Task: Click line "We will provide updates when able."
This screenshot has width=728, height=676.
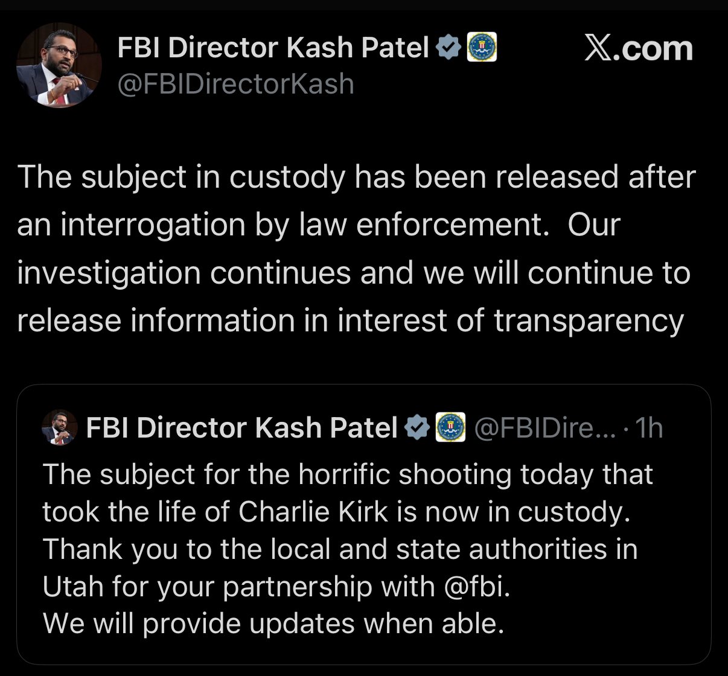Action: tap(273, 624)
